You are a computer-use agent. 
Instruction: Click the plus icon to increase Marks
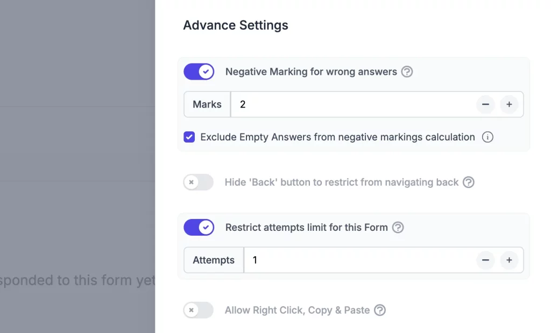pyautogui.click(x=509, y=104)
